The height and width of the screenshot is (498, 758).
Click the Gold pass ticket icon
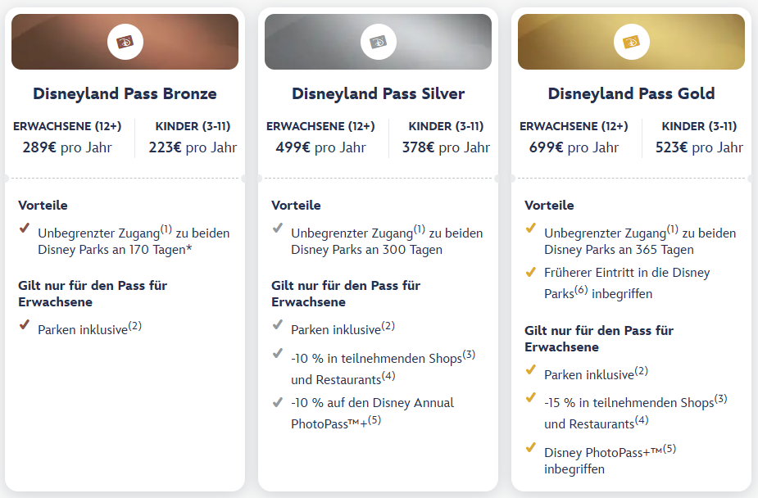point(631,42)
